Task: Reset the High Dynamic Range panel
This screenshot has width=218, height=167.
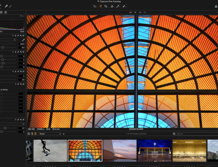Action: click(x=21, y=71)
